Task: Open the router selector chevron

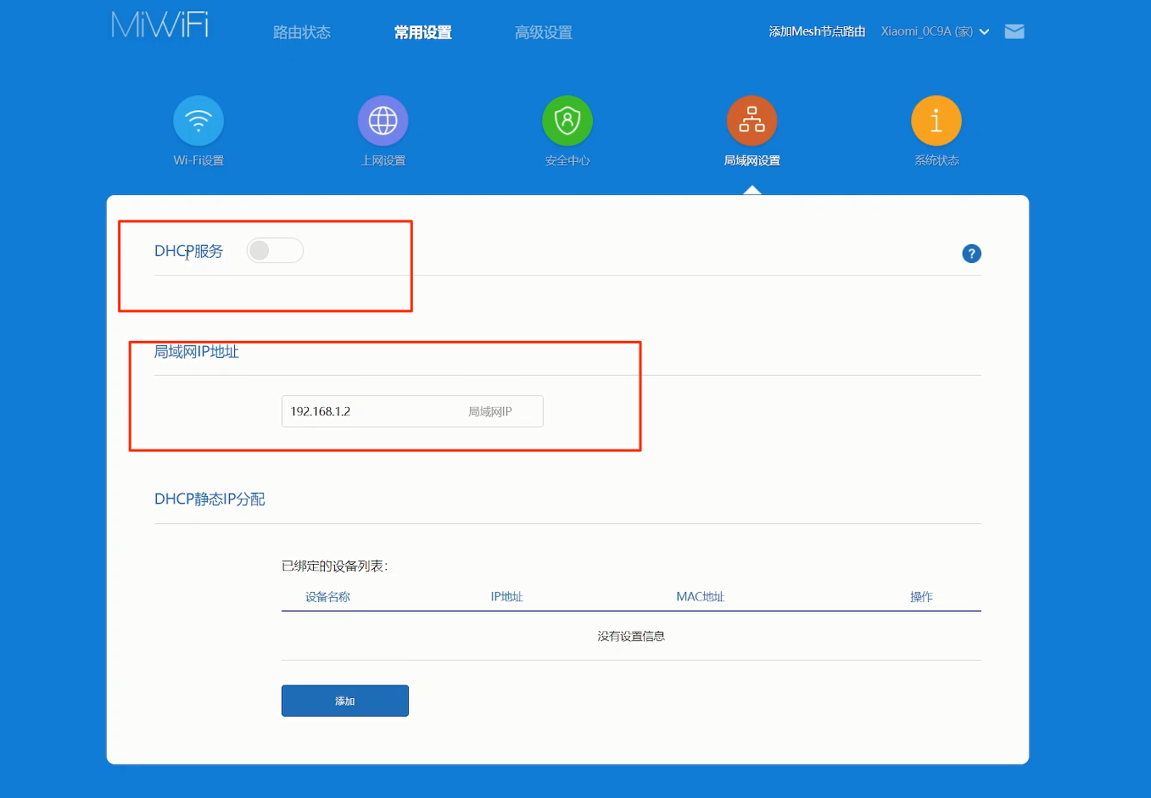Action: [x=984, y=31]
